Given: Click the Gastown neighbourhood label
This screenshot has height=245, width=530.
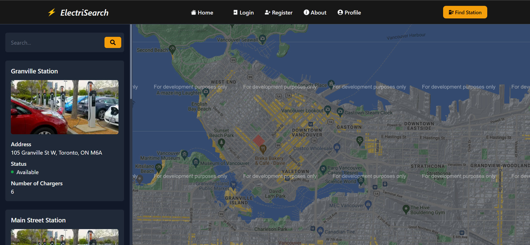Looking at the screenshot, I should coord(349,127).
